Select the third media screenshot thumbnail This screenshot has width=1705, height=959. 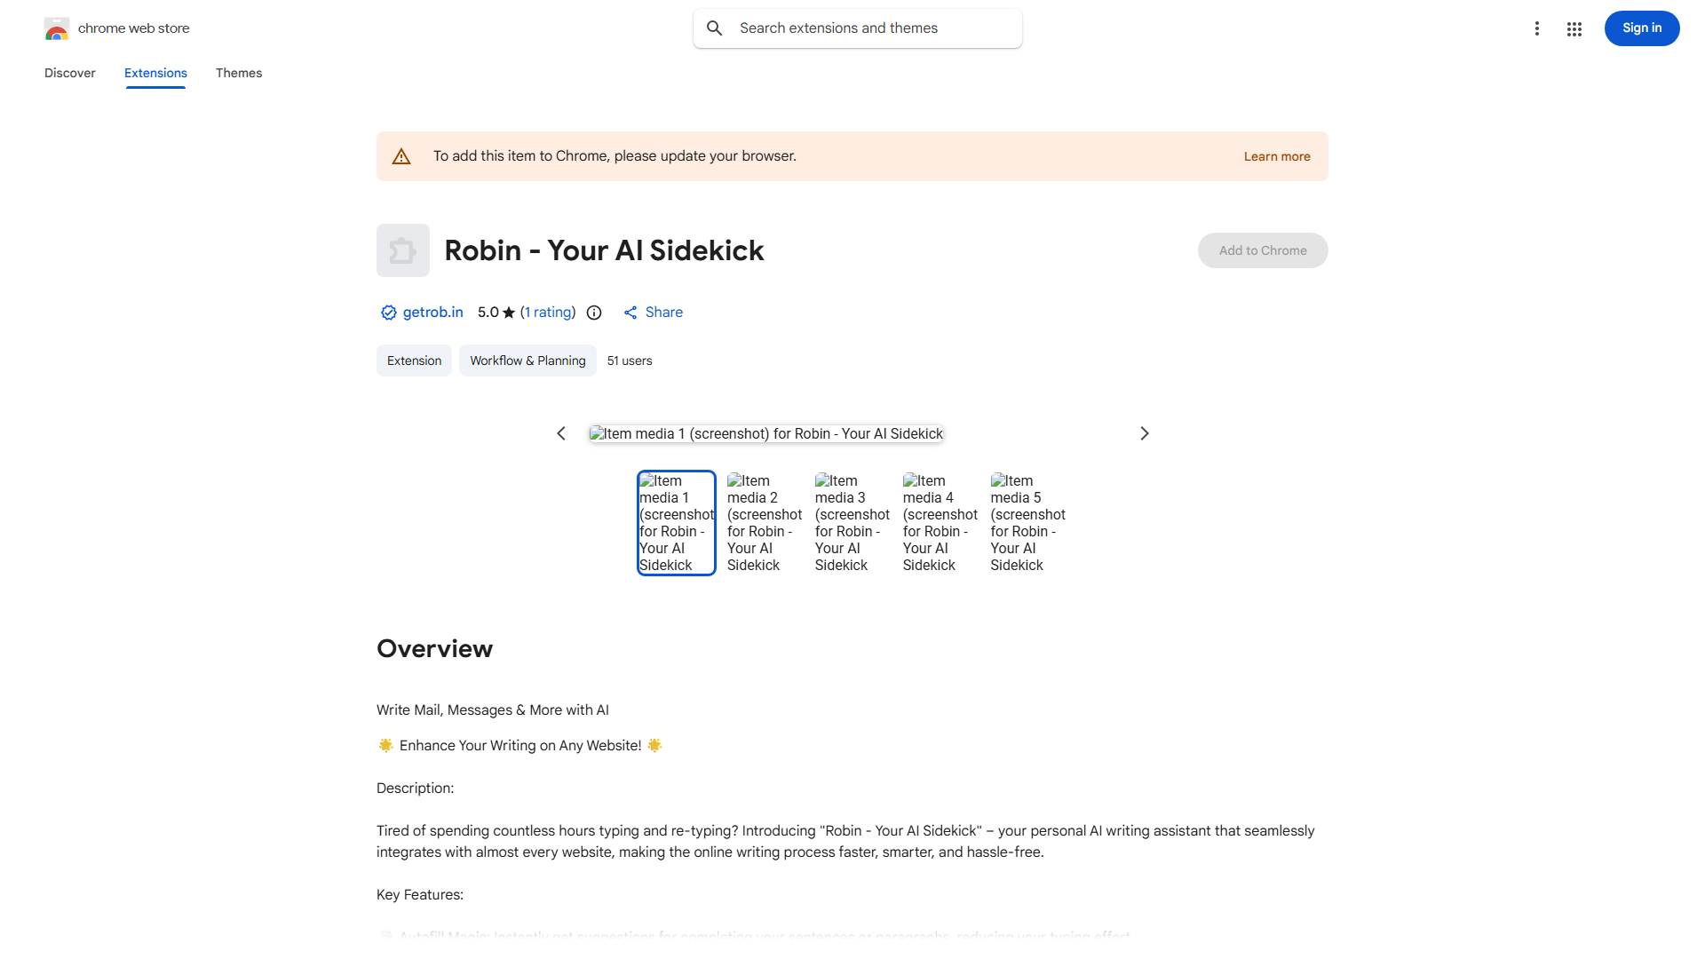pos(852,522)
